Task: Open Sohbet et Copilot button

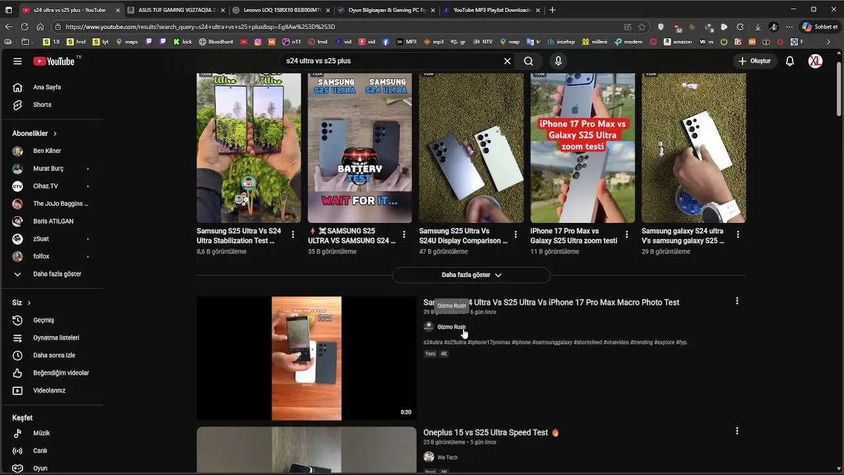Action: coord(820,27)
